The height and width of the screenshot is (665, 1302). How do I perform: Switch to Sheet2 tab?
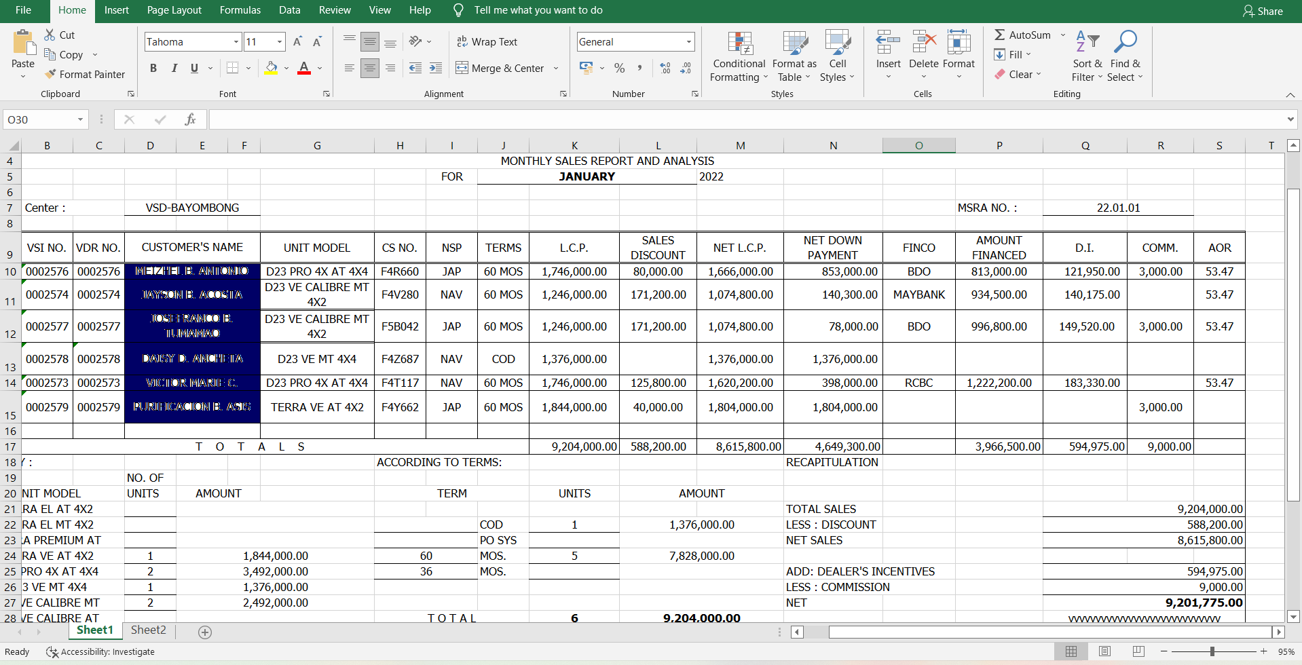click(x=149, y=630)
